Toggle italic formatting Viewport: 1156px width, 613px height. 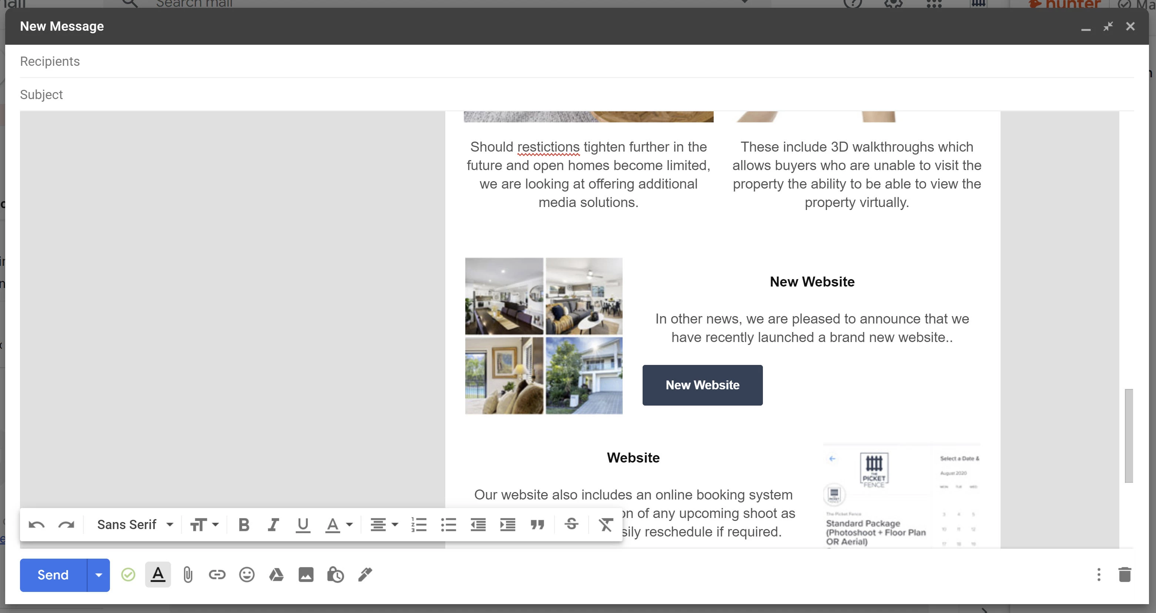point(273,524)
